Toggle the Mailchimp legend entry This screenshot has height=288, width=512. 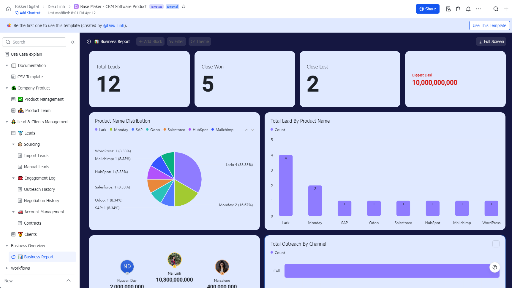pos(222,130)
